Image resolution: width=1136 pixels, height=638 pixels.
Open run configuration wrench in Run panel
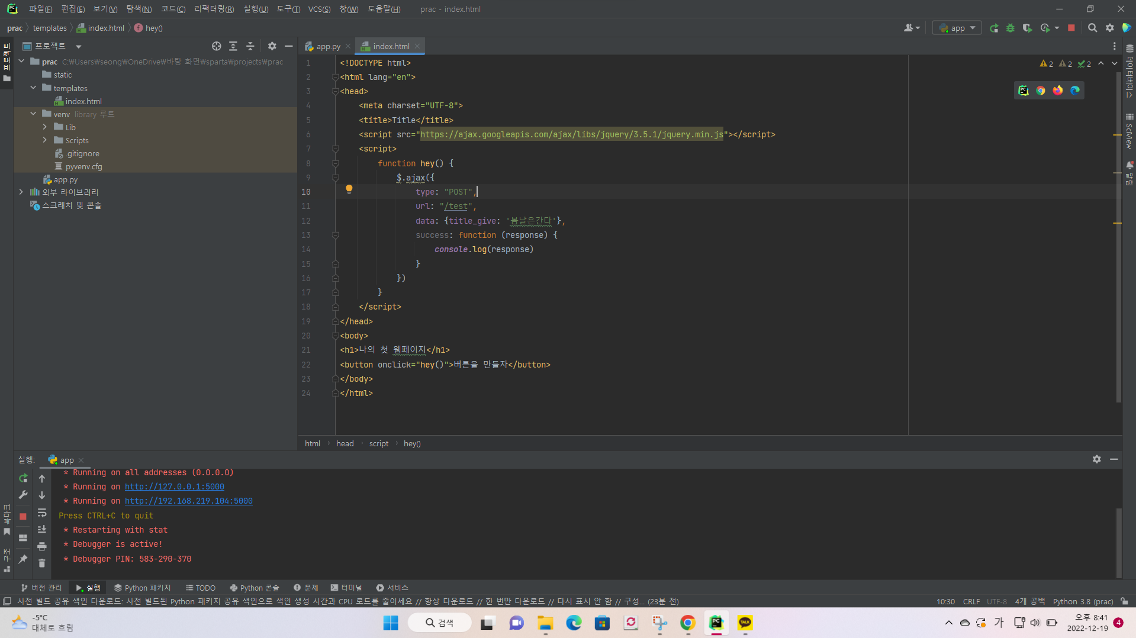pyautogui.click(x=23, y=495)
